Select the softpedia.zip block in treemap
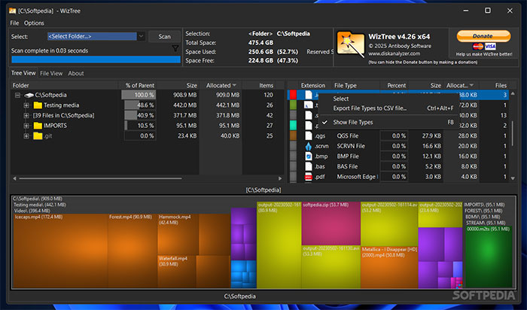The image size is (527, 310). [x=331, y=223]
